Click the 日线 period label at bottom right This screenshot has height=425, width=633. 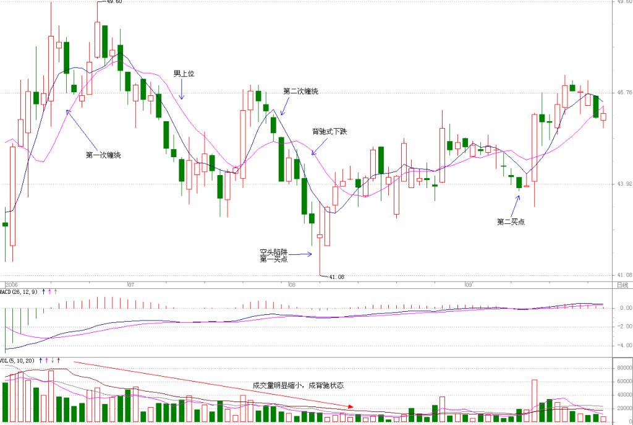pyautogui.click(x=622, y=285)
